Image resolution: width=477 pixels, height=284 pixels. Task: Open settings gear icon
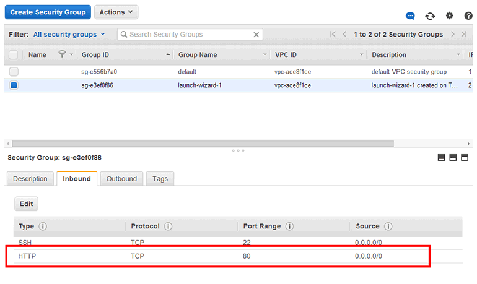[450, 16]
